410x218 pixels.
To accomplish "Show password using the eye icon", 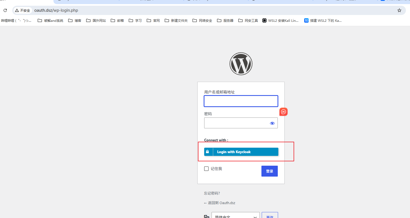I will pyautogui.click(x=272, y=123).
